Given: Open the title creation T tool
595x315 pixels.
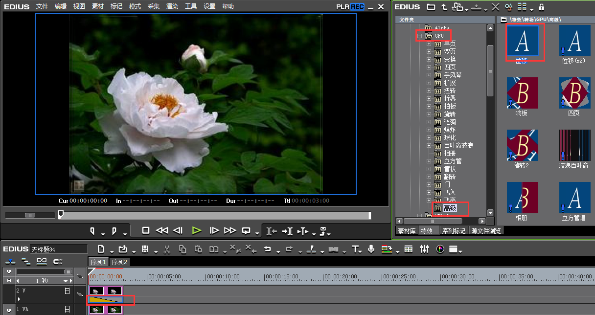Looking at the screenshot, I should click(x=356, y=249).
